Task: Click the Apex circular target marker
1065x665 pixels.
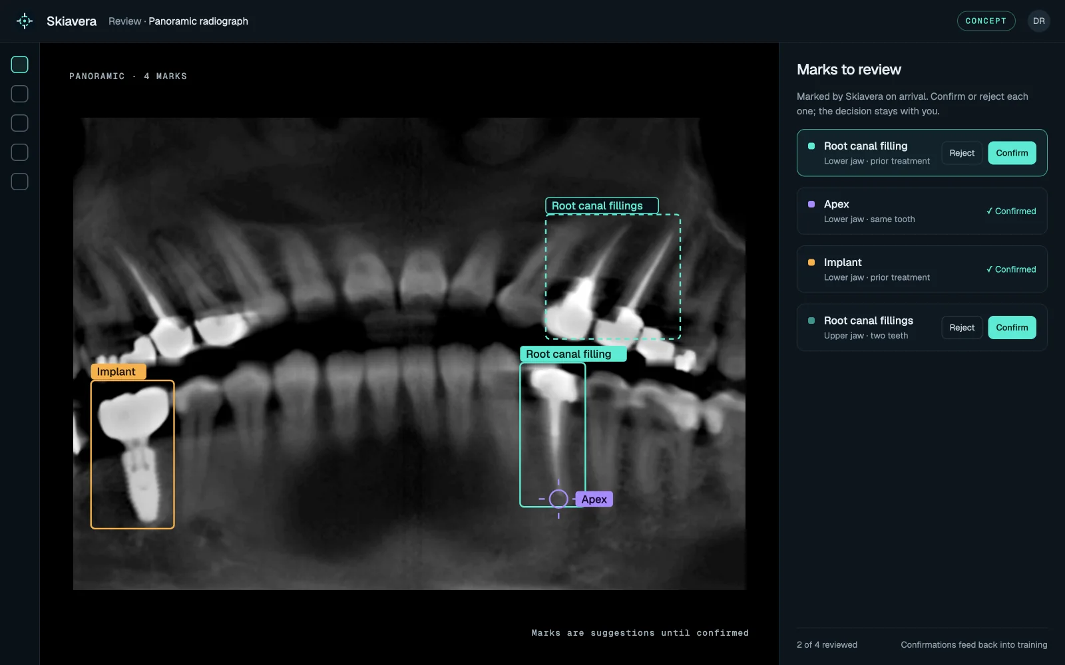Action: click(558, 499)
